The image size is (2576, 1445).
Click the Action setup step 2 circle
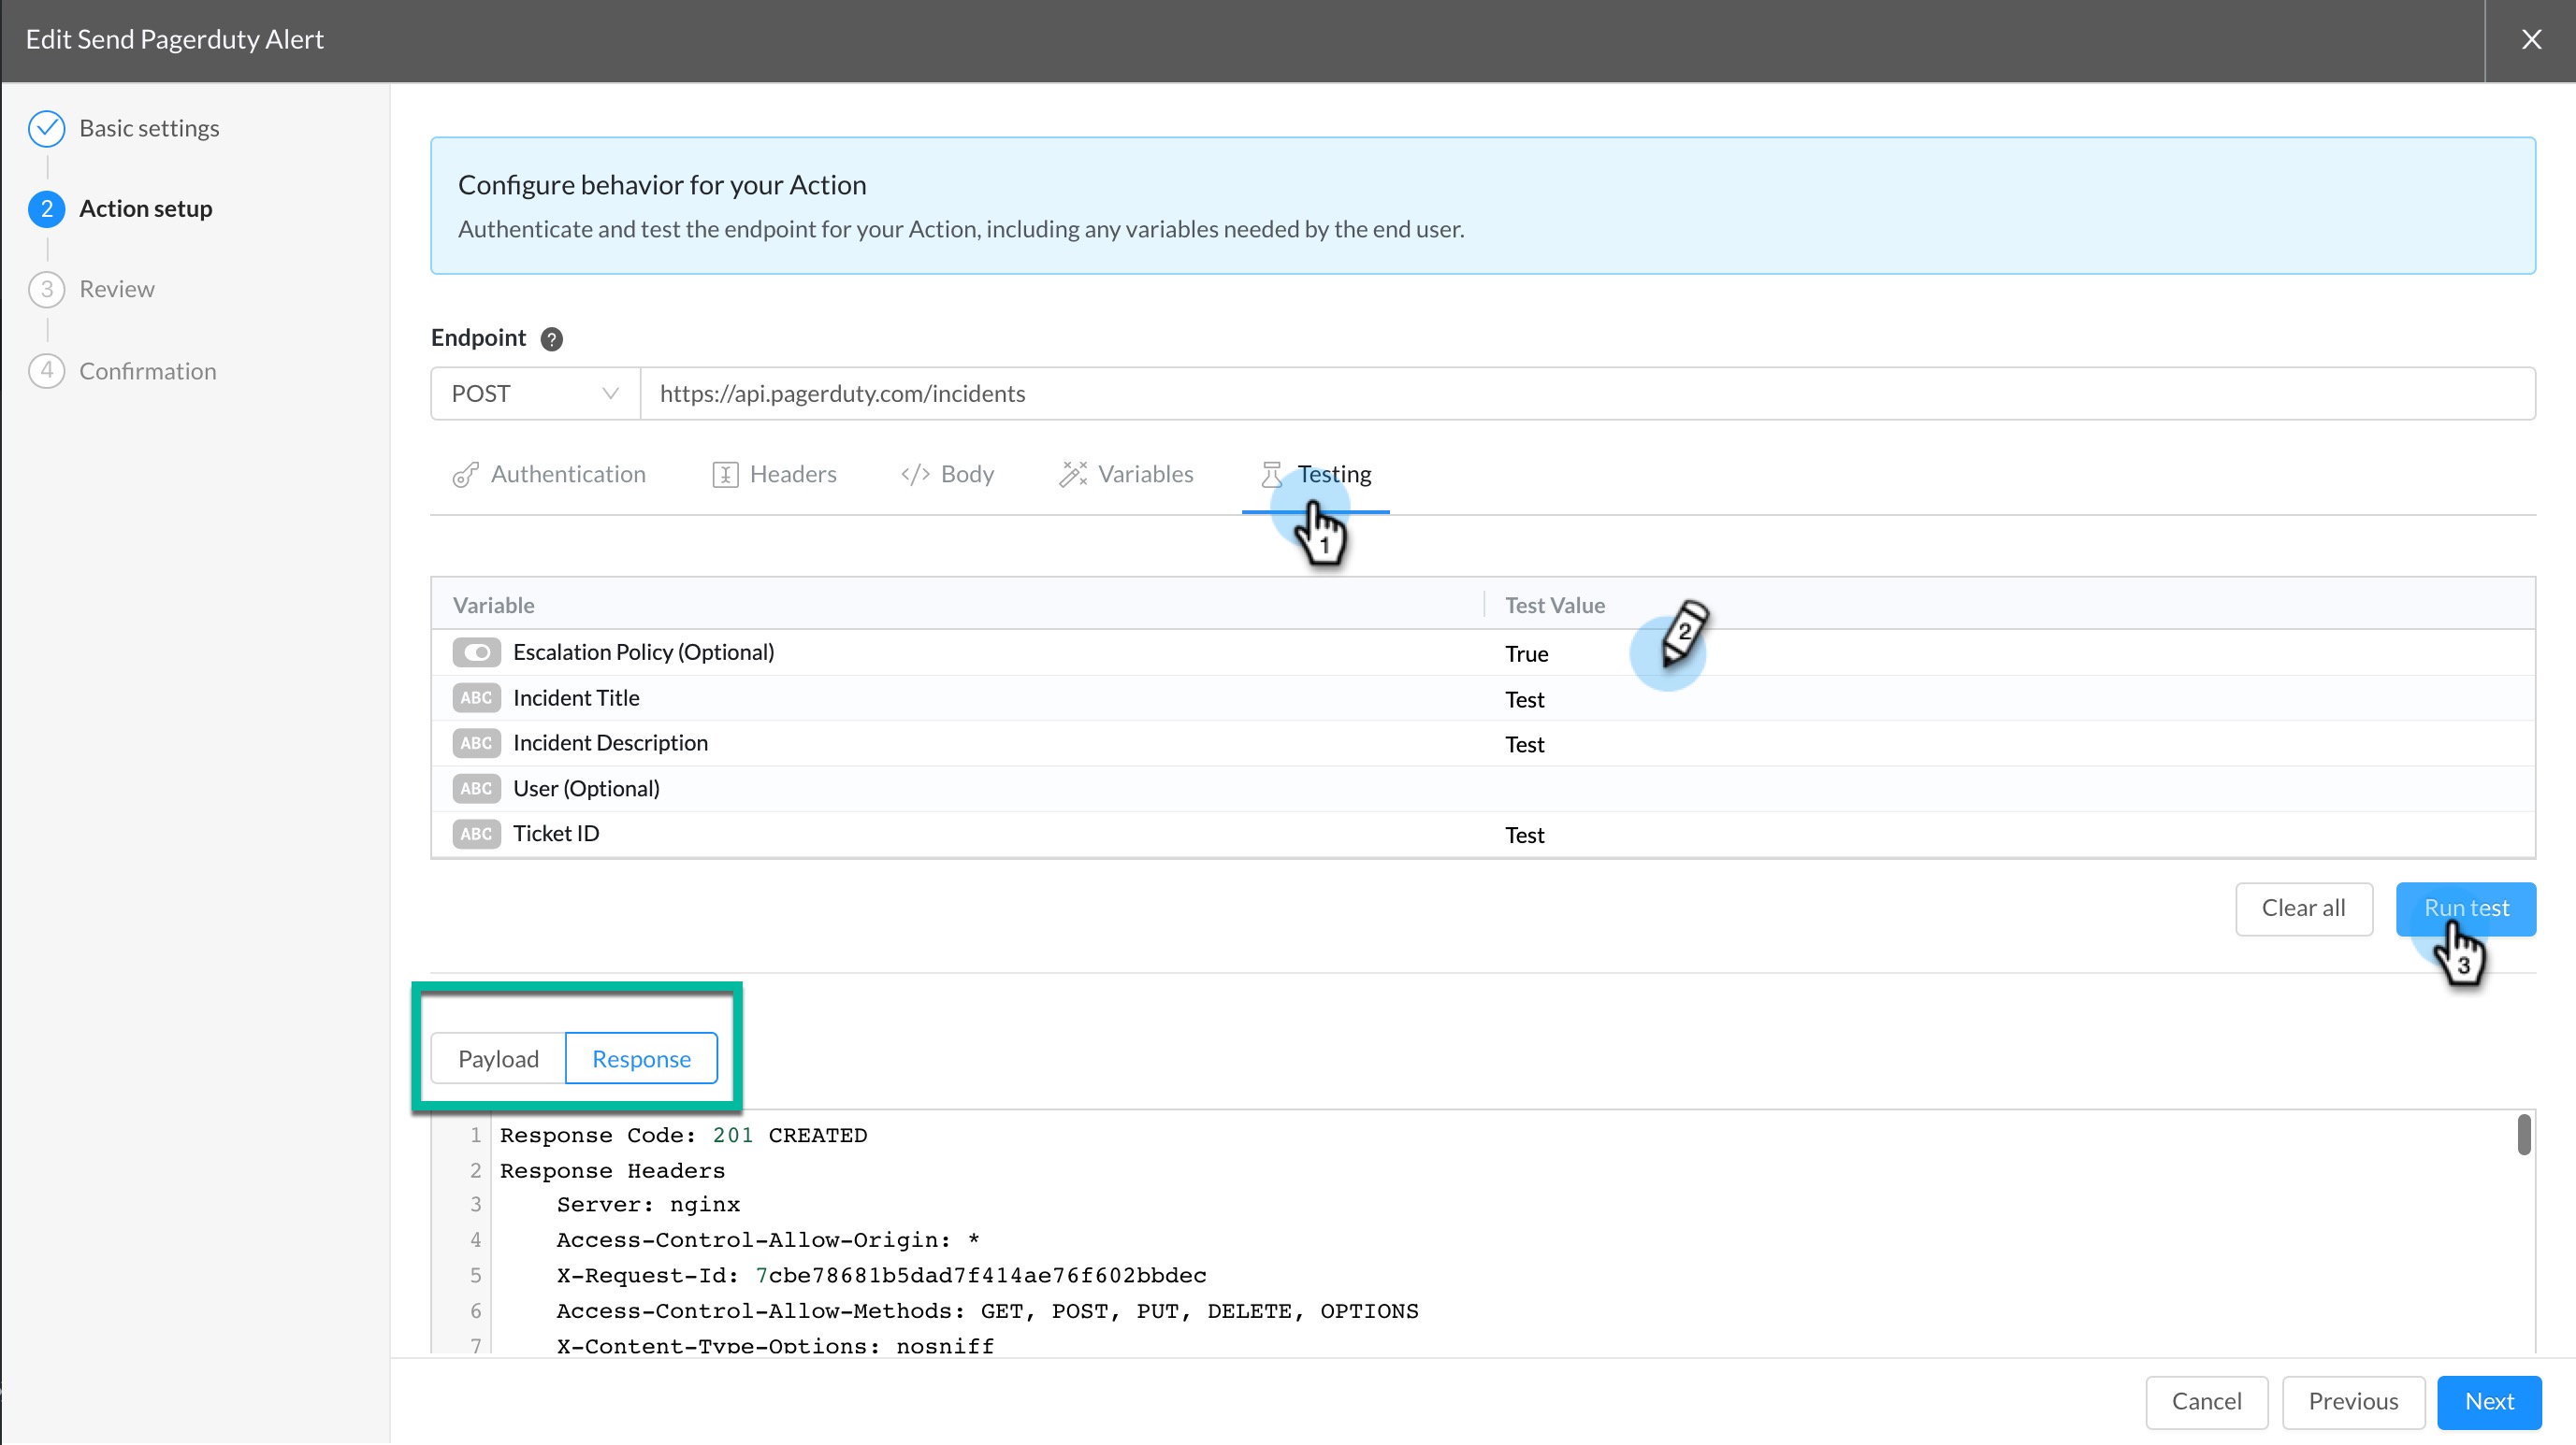pyautogui.click(x=46, y=208)
